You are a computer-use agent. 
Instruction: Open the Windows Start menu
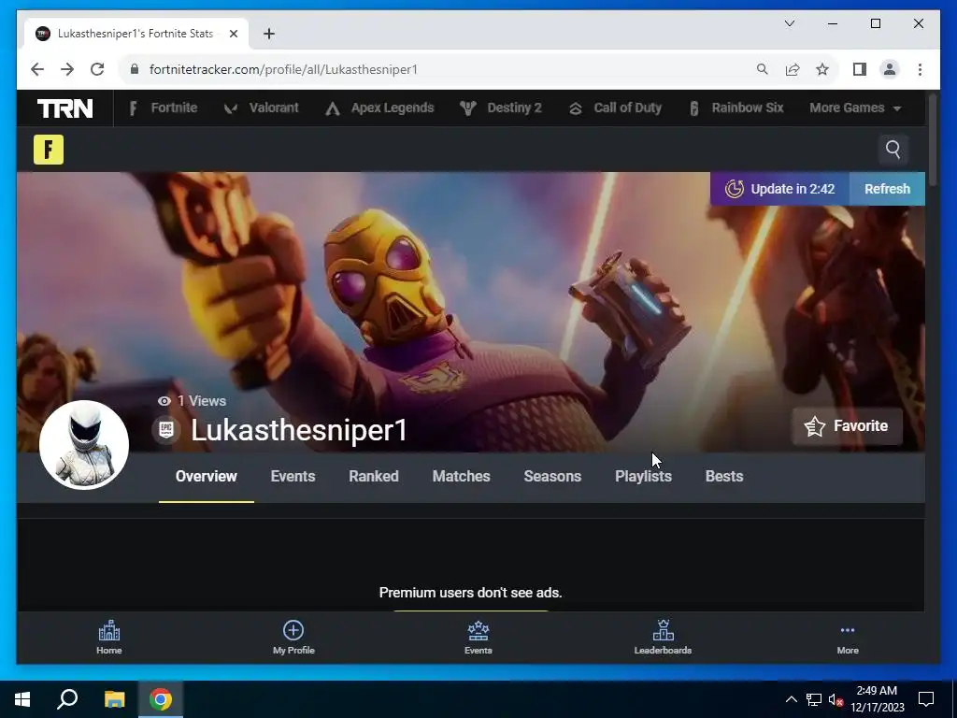click(x=22, y=699)
